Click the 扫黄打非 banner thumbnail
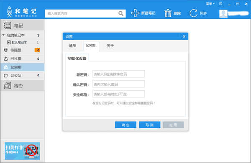251x163 pixels. point(22,151)
